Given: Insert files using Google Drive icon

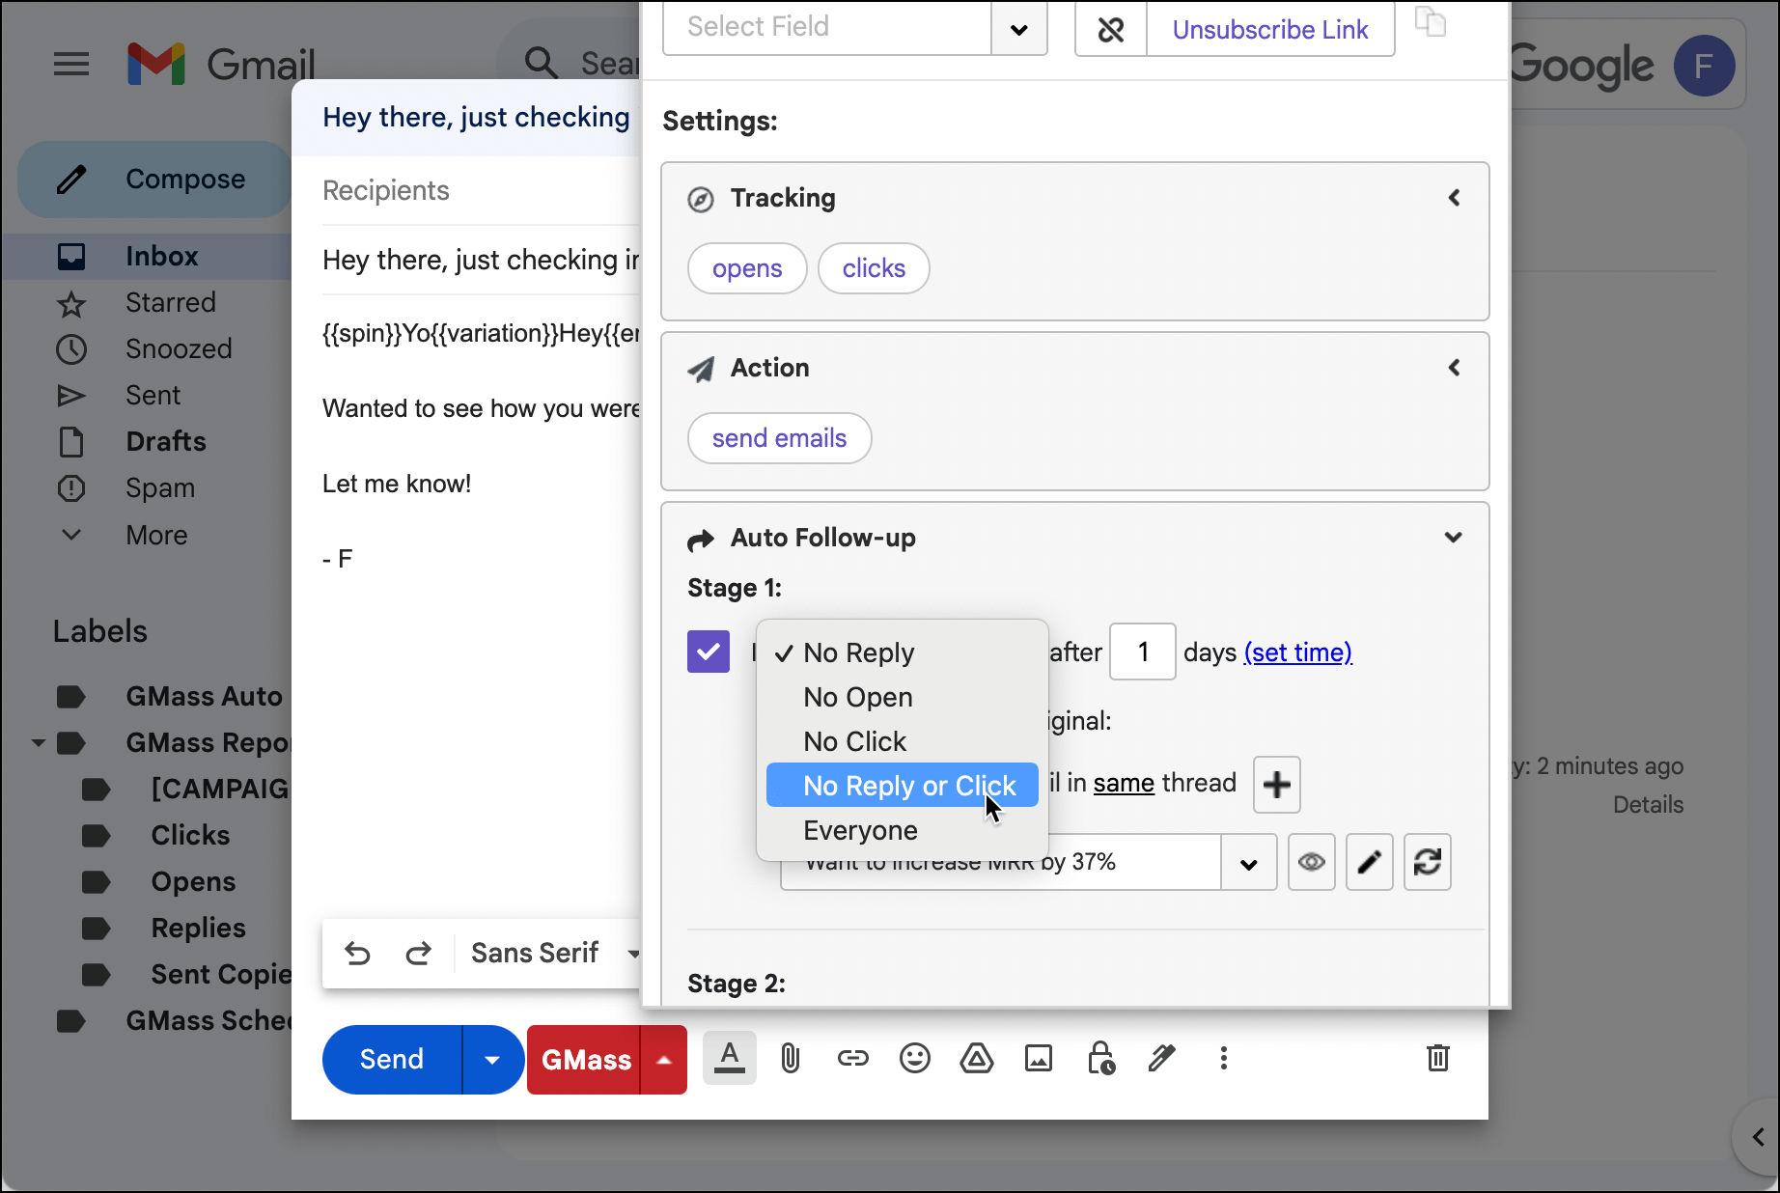Looking at the screenshot, I should click(x=977, y=1059).
